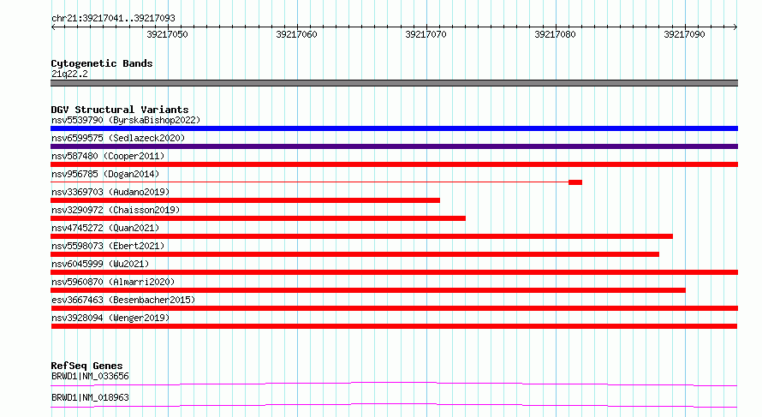Viewport: 762px width, 417px height.
Task: Click the nsv5598073 Ebert2021 bar
Action: pos(354,254)
